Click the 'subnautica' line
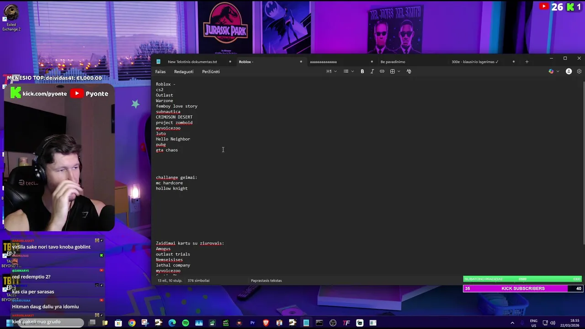This screenshot has height=329, width=585. click(168, 111)
